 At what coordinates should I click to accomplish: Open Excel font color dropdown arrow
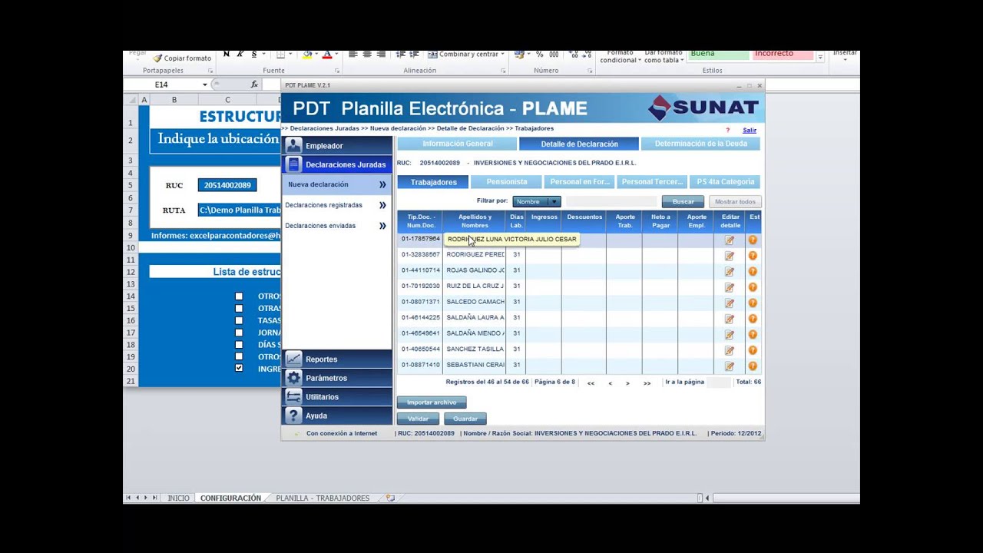336,55
